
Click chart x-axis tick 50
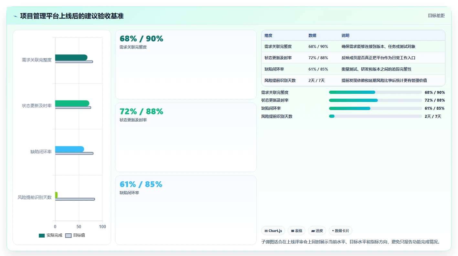(x=79, y=227)
